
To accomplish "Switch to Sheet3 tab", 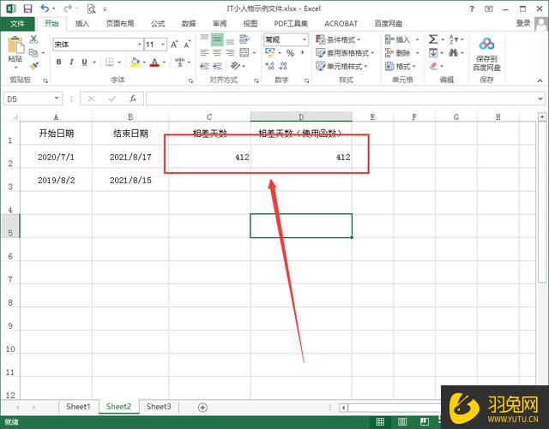I will coord(159,407).
